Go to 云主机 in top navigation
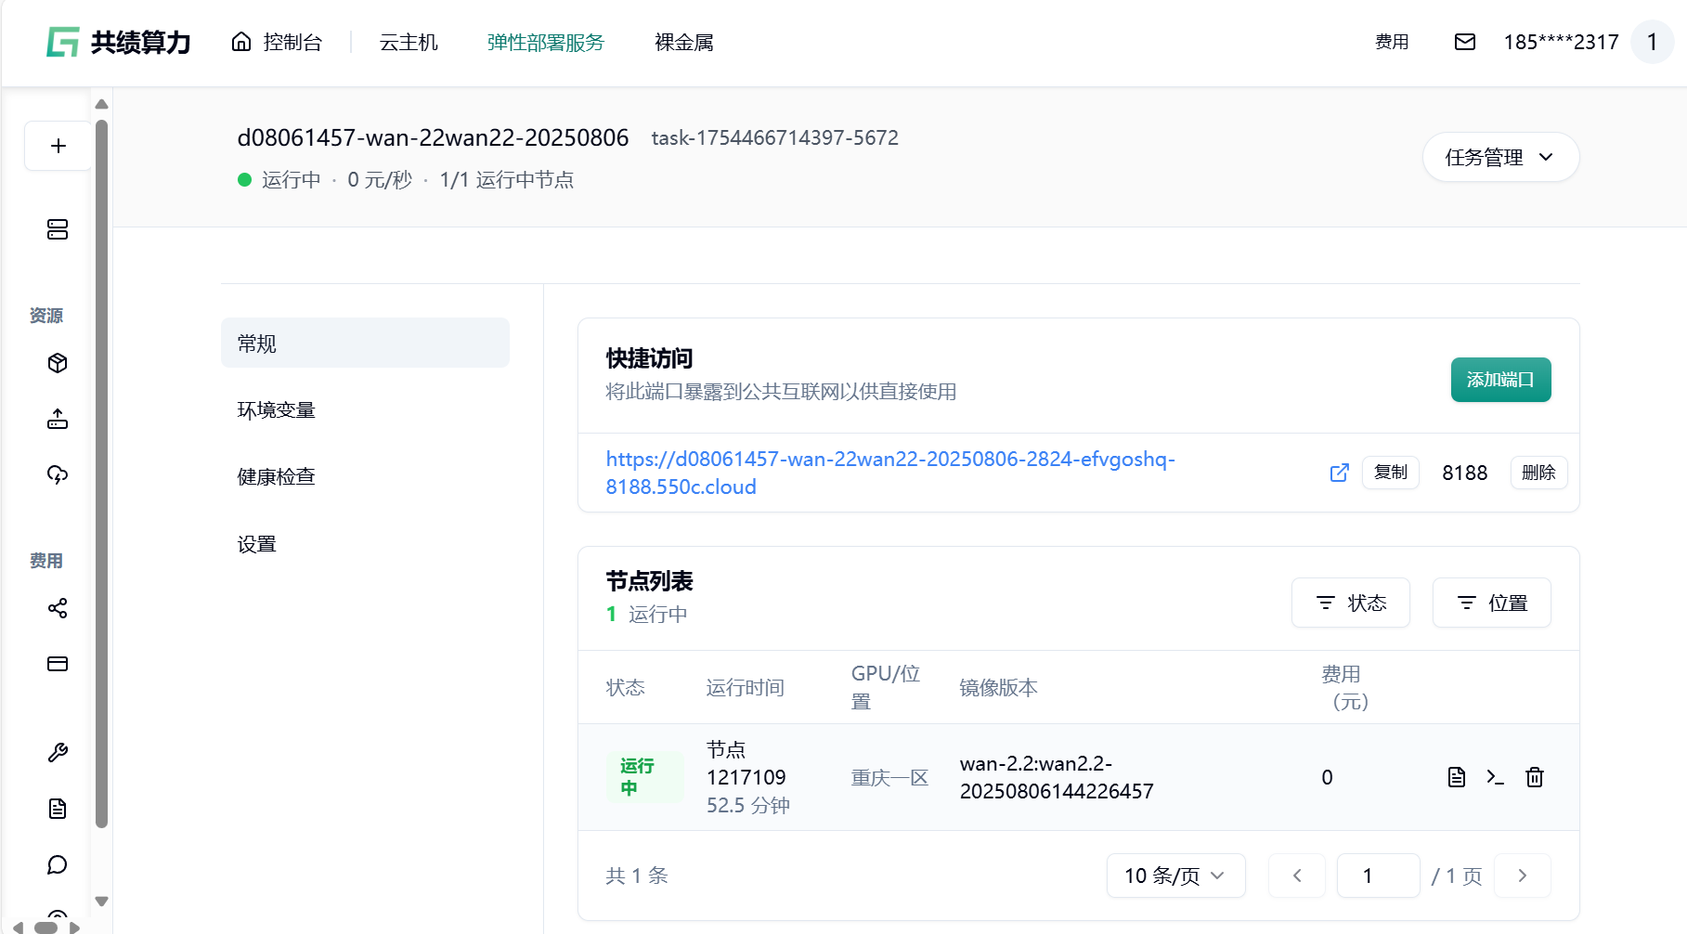The height and width of the screenshot is (934, 1687). coord(409,42)
